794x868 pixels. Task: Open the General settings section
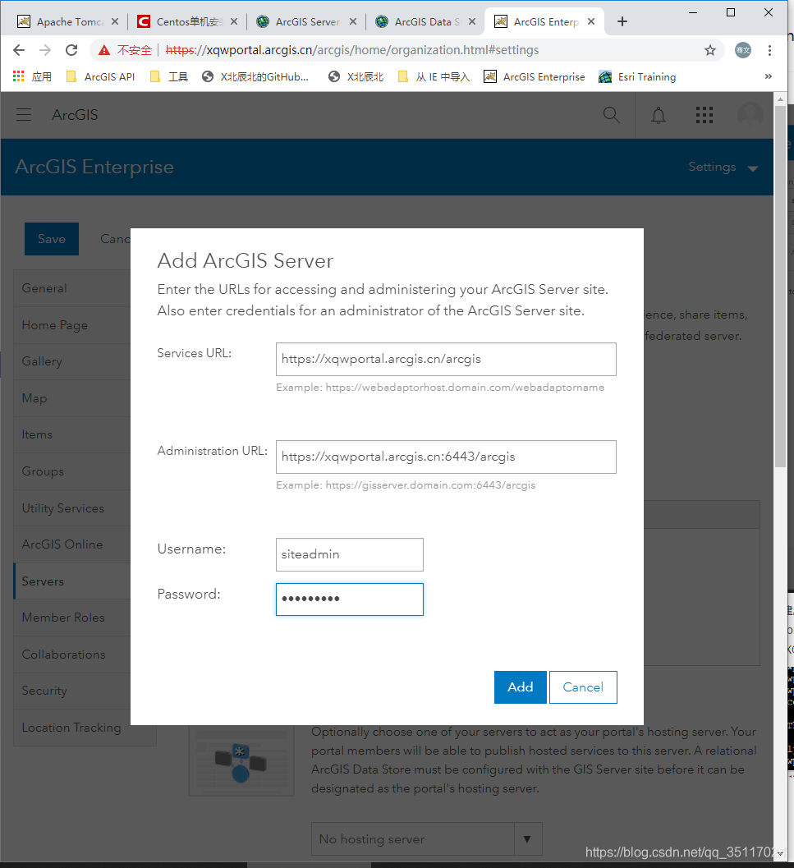click(72, 288)
